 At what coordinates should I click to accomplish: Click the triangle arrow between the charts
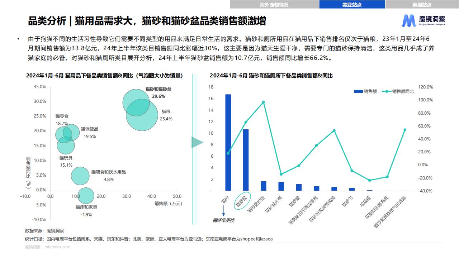197,142
